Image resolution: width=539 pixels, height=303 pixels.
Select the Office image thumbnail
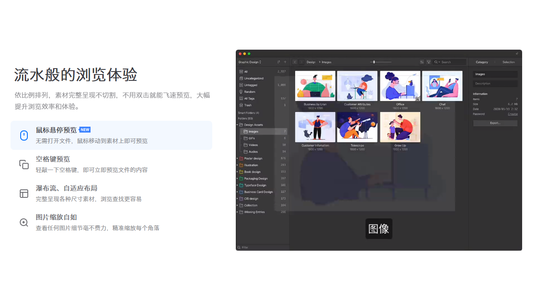[400, 86]
